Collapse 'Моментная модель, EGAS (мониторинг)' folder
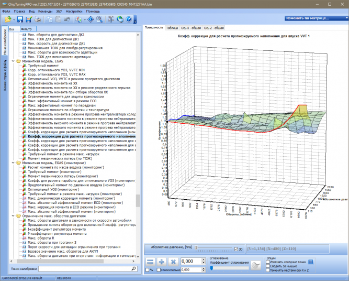 (13, 163)
